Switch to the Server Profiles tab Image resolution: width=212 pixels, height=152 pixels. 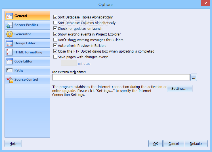pyautogui.click(x=26, y=25)
